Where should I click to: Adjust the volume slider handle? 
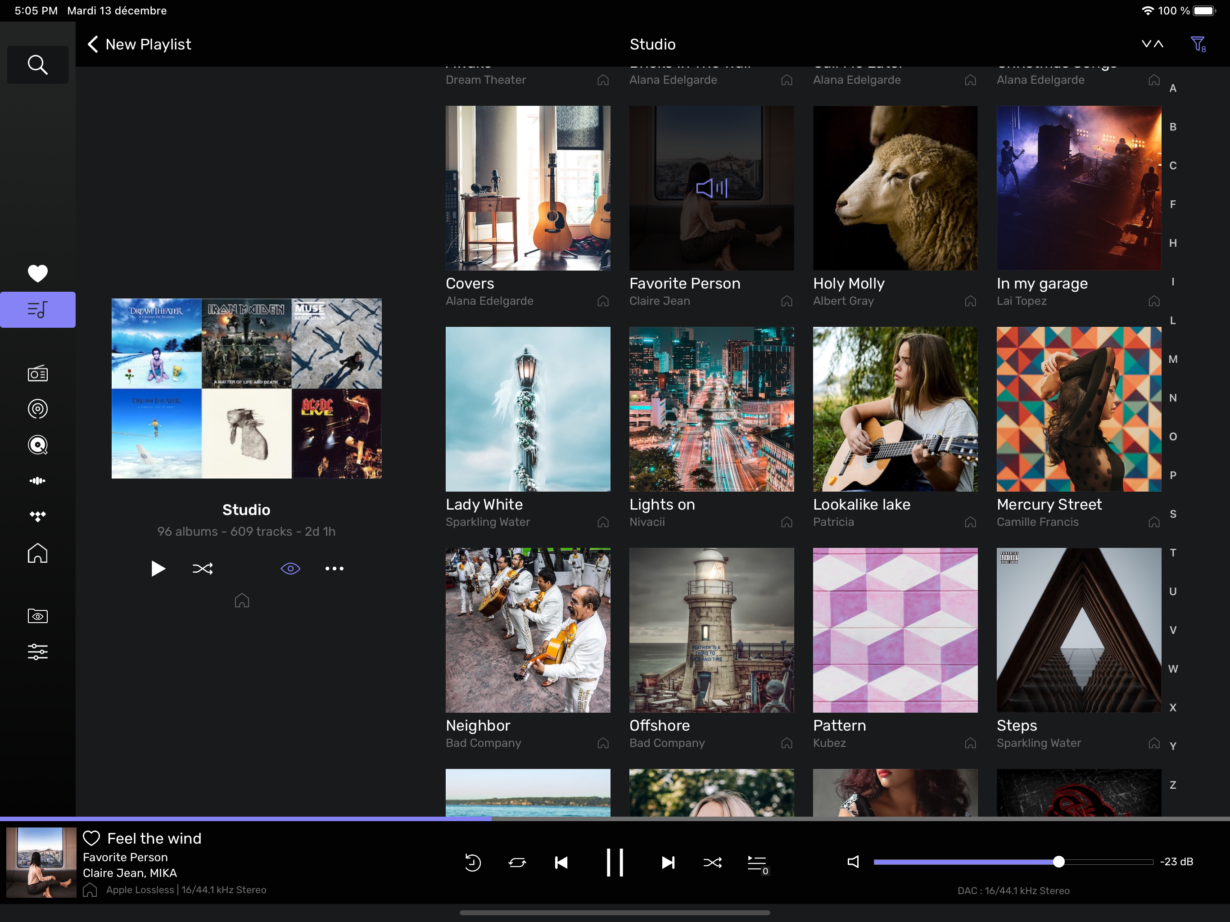pyautogui.click(x=1058, y=862)
